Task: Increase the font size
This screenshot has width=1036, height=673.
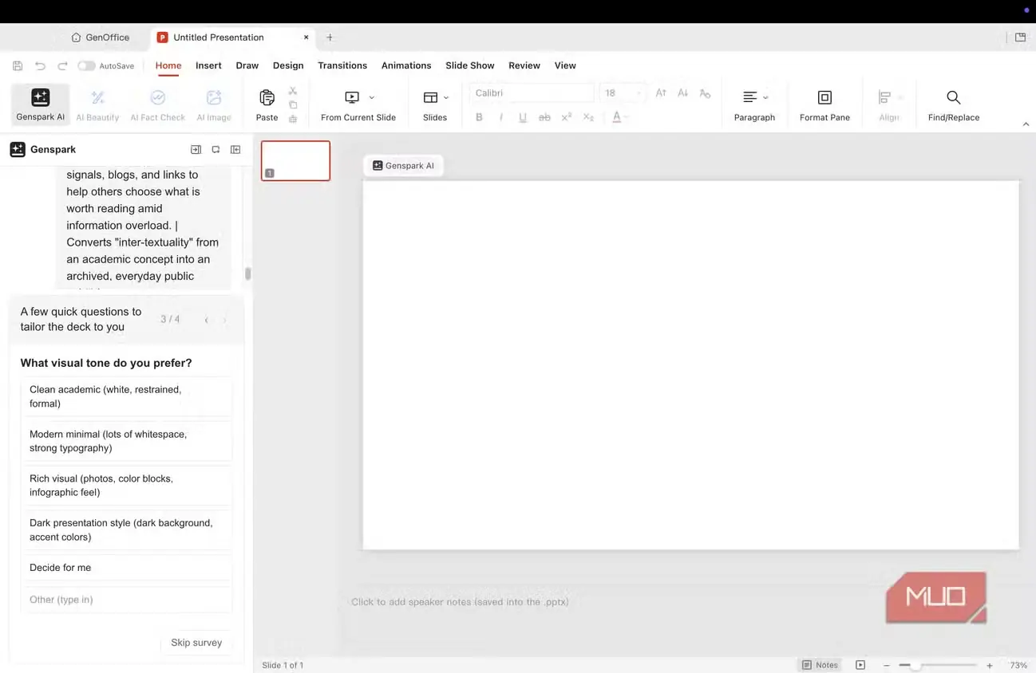Action: coord(661,93)
